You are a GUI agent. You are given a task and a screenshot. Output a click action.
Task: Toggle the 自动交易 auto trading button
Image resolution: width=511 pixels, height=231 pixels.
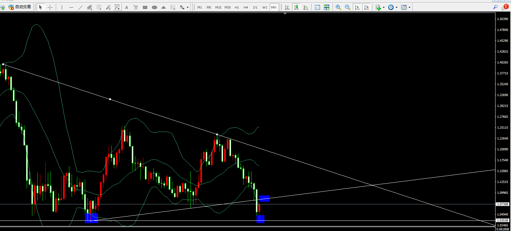coord(19,7)
